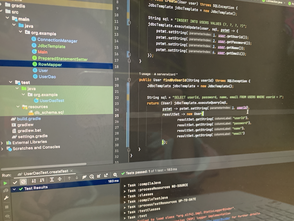Select PreparedStatementSetter interface in project tree
Viewport: 294px width, 221px height.
tap(63, 59)
